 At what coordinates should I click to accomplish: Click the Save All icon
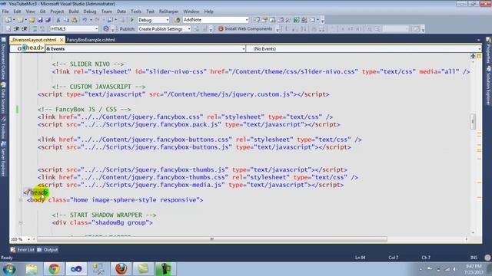(48, 20)
